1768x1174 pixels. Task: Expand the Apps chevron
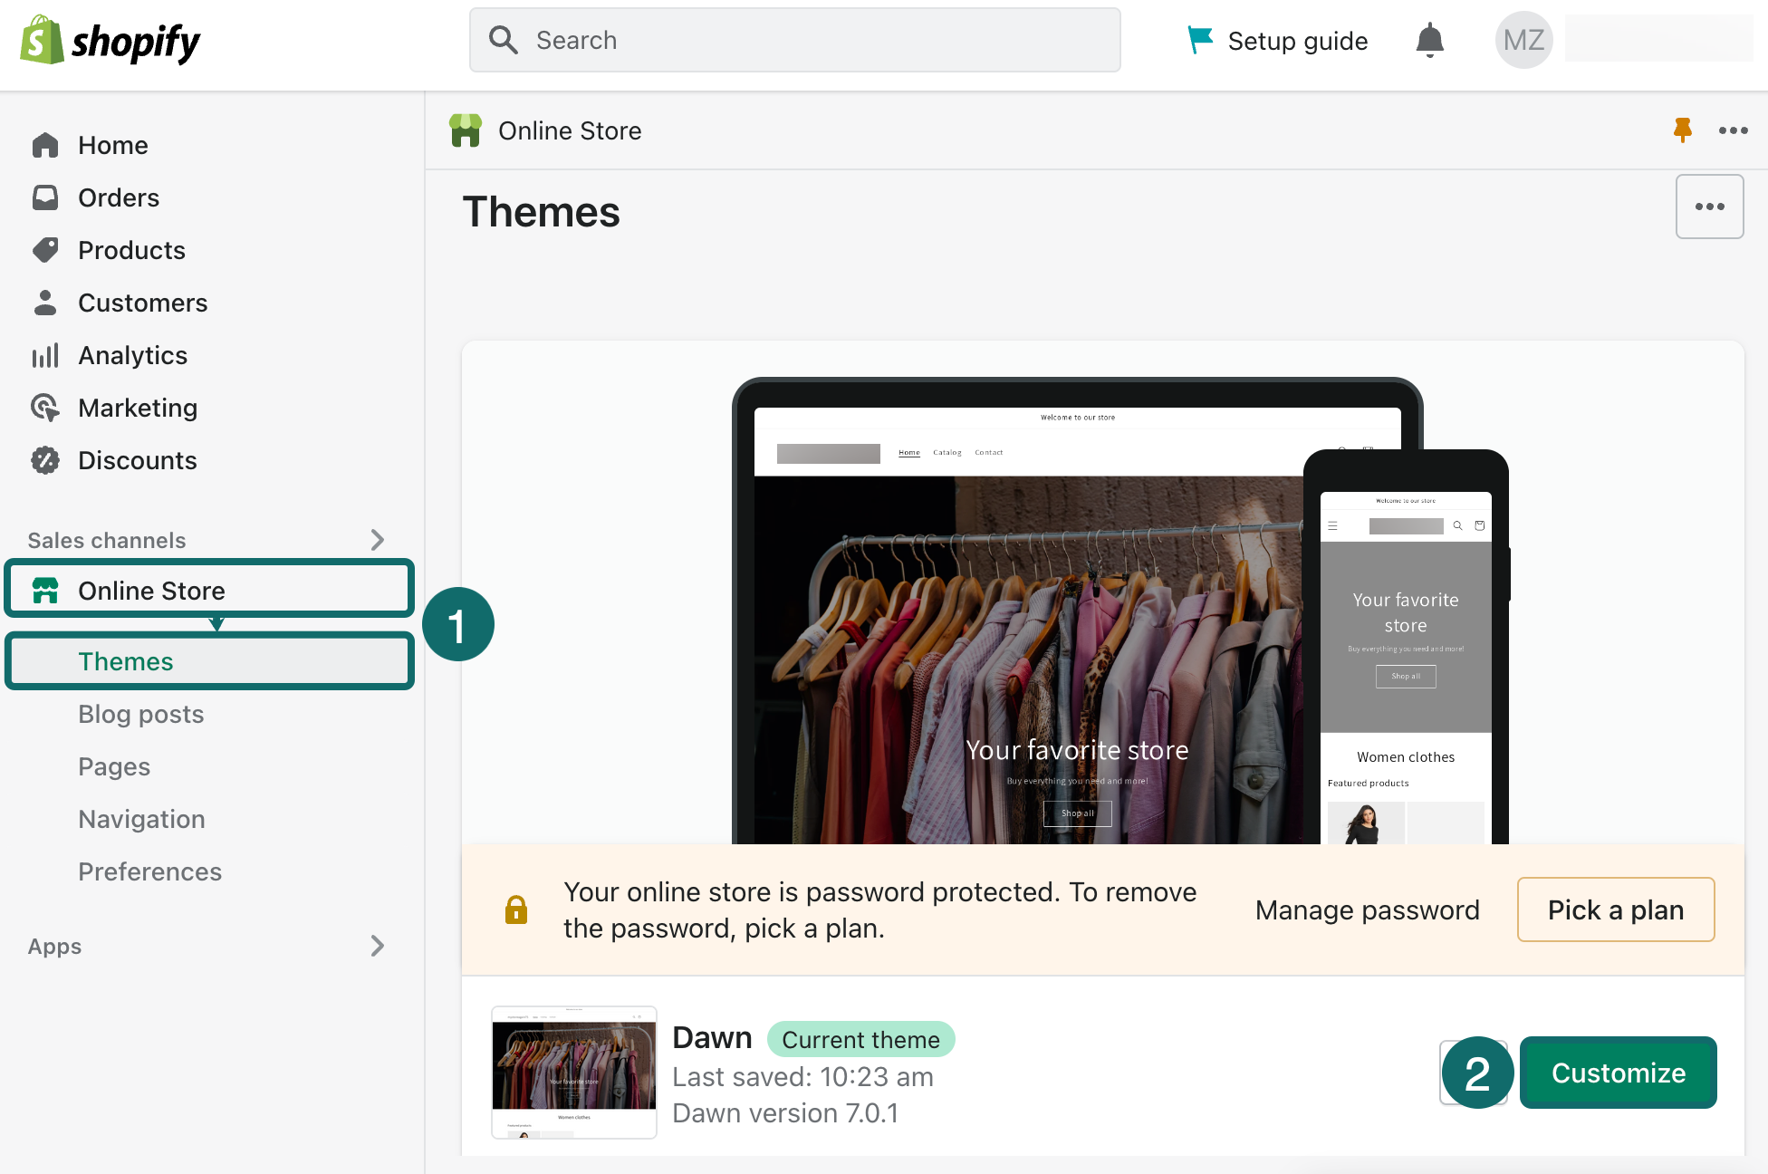coord(378,946)
